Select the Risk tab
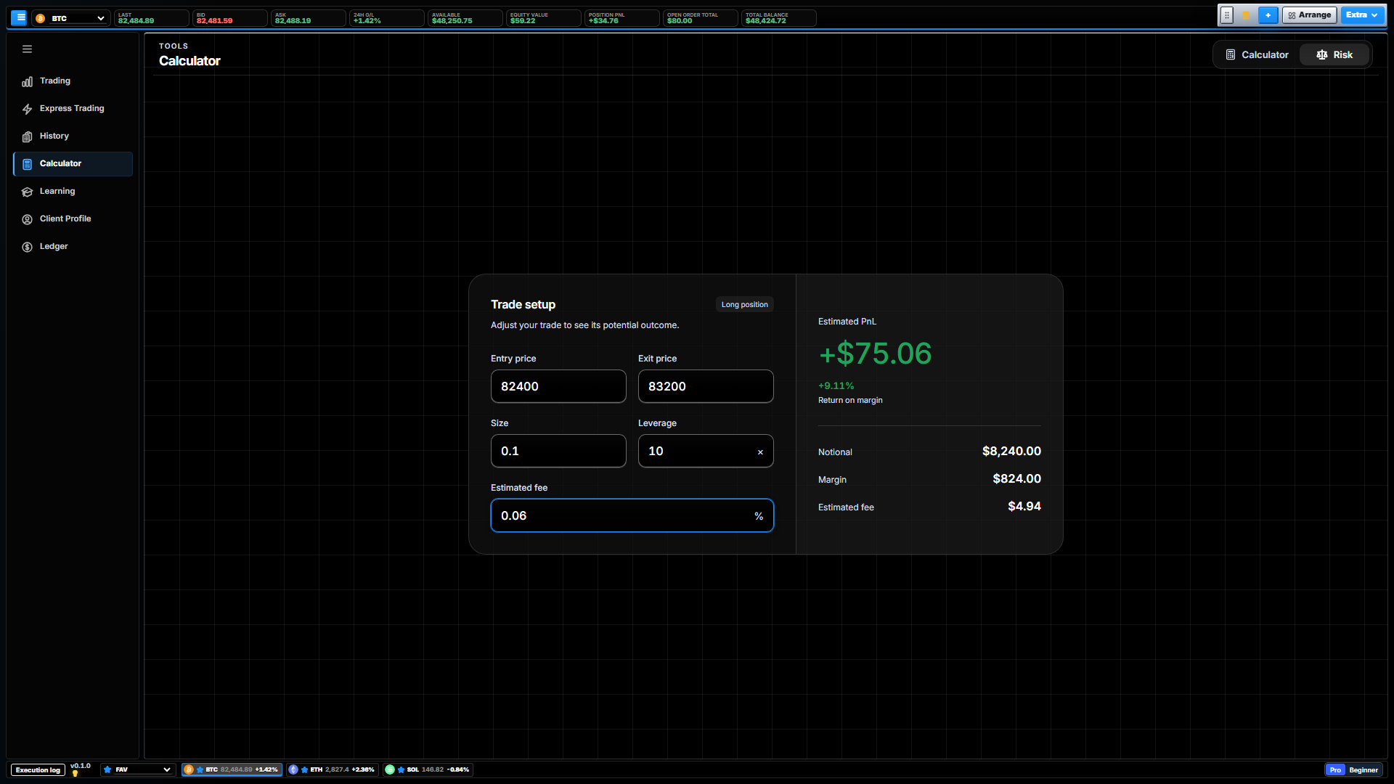Screen dimensions: 1394x784 pyautogui.click(x=1334, y=55)
